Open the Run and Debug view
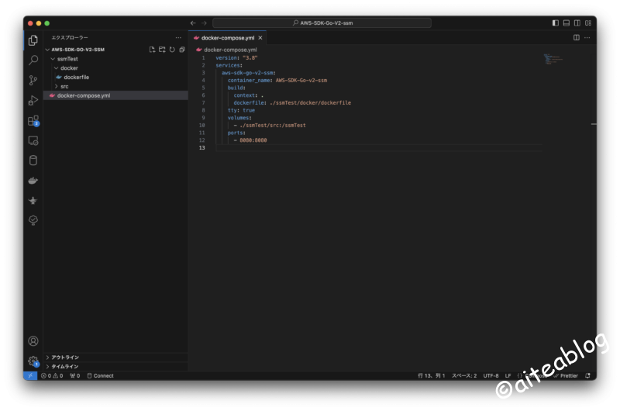This screenshot has width=620, height=411. tap(33, 100)
